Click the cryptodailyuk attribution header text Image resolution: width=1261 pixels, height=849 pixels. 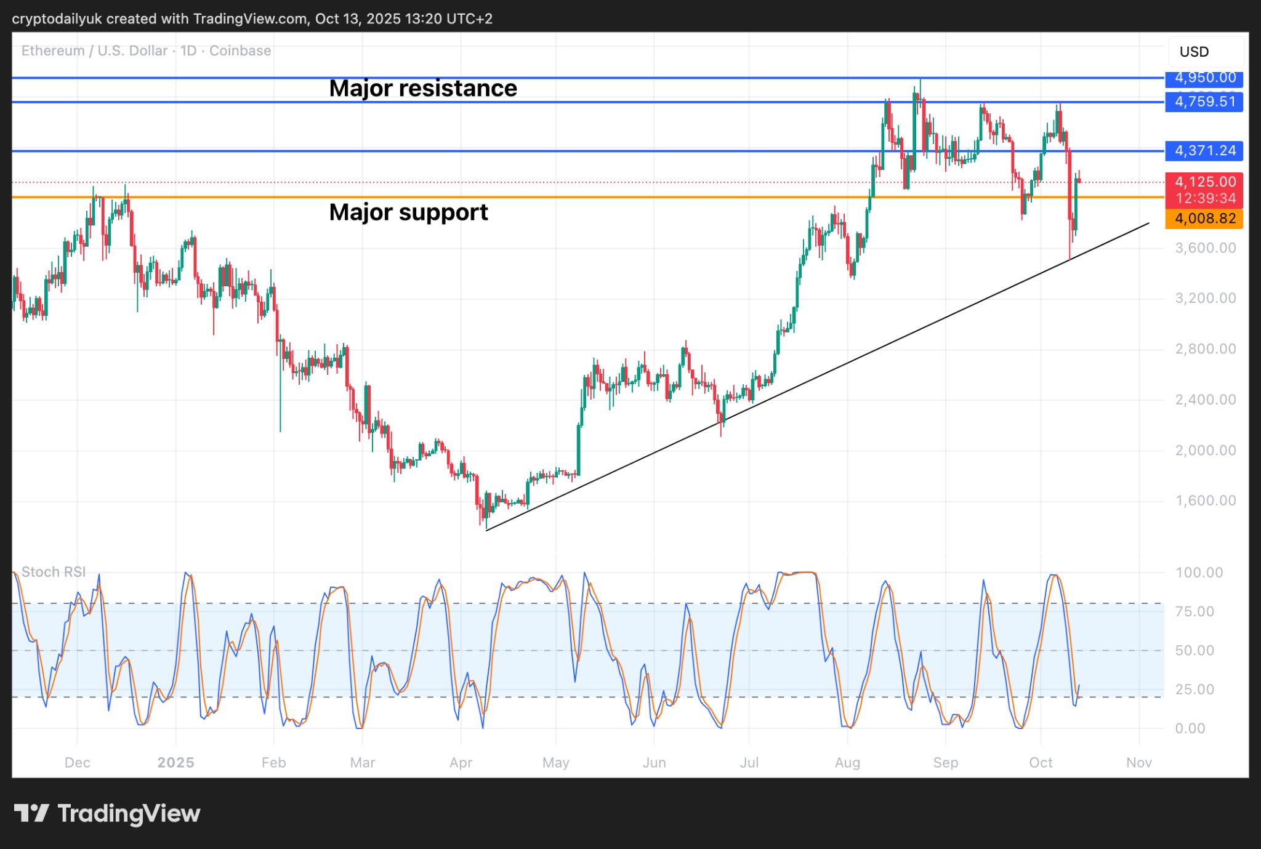pos(252,18)
